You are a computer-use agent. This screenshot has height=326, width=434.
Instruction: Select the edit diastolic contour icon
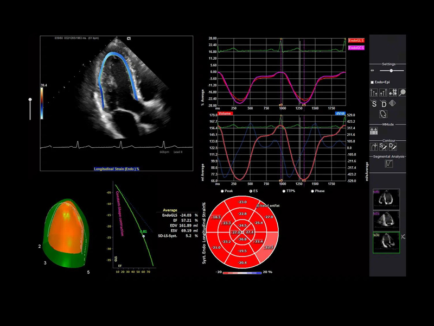point(392,147)
